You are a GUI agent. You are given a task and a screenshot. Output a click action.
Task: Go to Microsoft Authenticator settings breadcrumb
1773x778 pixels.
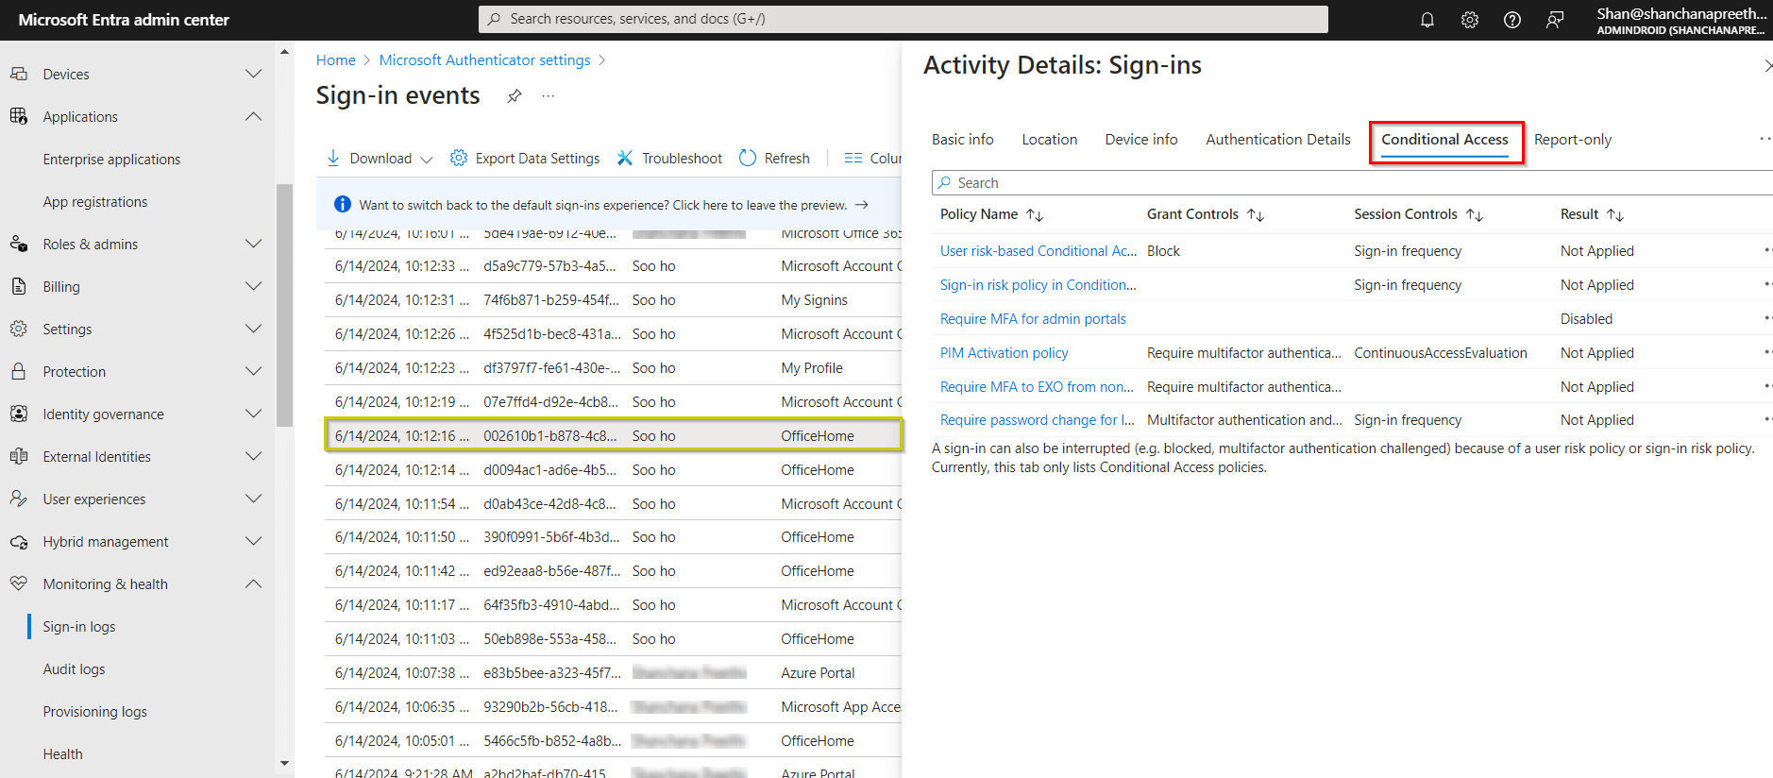[x=484, y=60]
